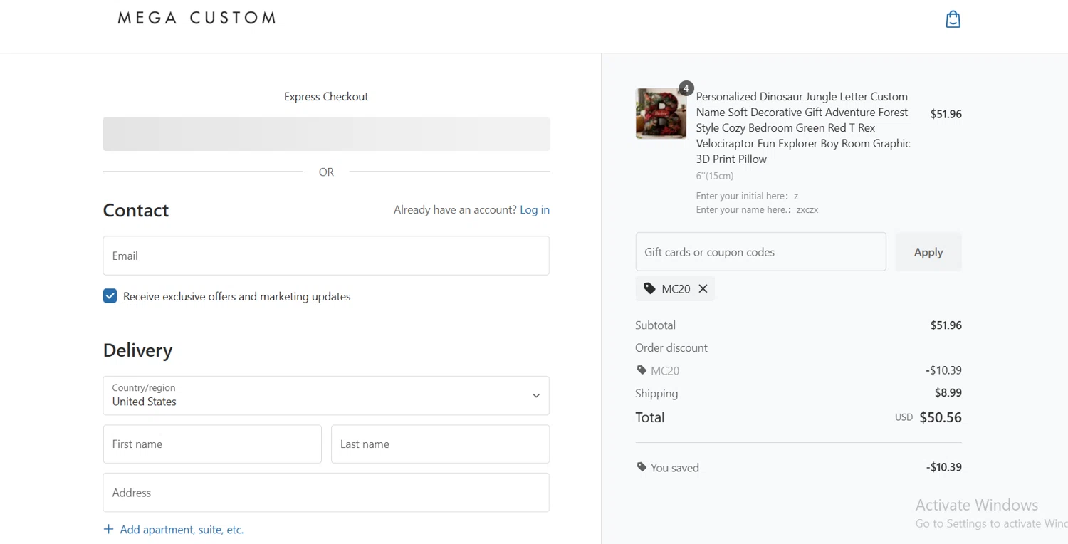Uncheck exclusive offers and marketing updates checkbox
The height and width of the screenshot is (544, 1068).
click(110, 296)
